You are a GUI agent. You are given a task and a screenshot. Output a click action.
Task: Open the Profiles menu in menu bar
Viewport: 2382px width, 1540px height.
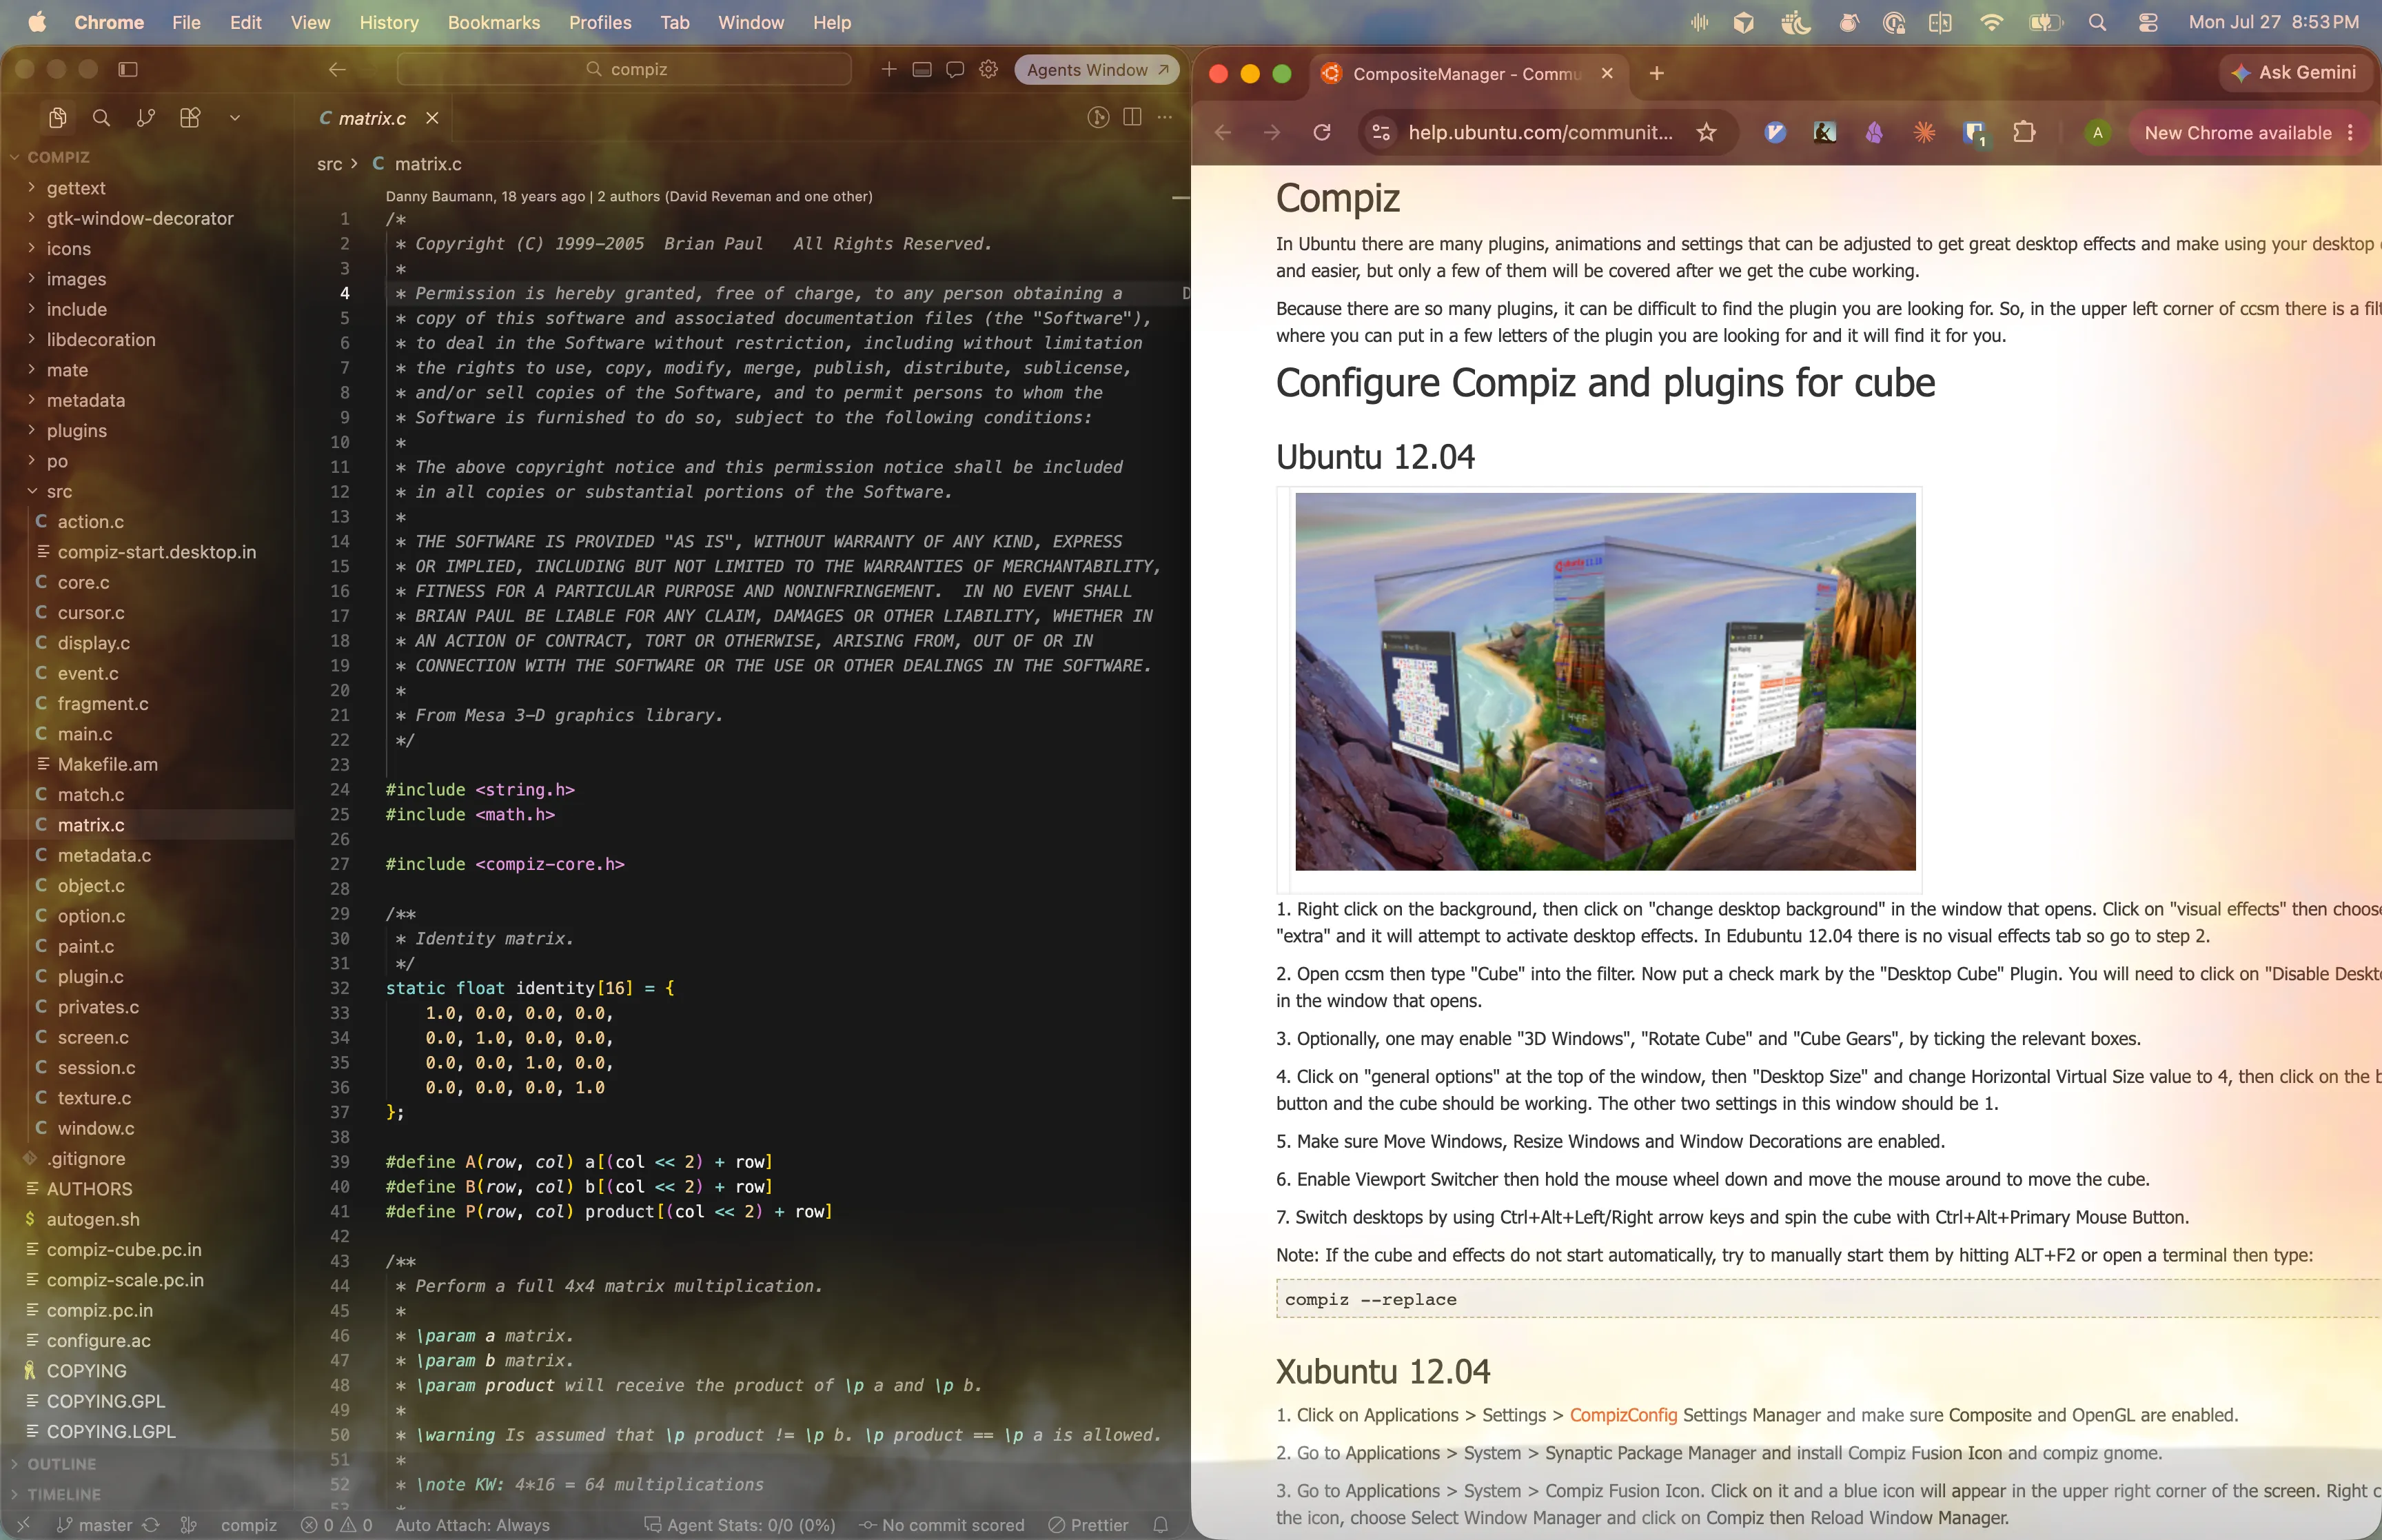[600, 22]
